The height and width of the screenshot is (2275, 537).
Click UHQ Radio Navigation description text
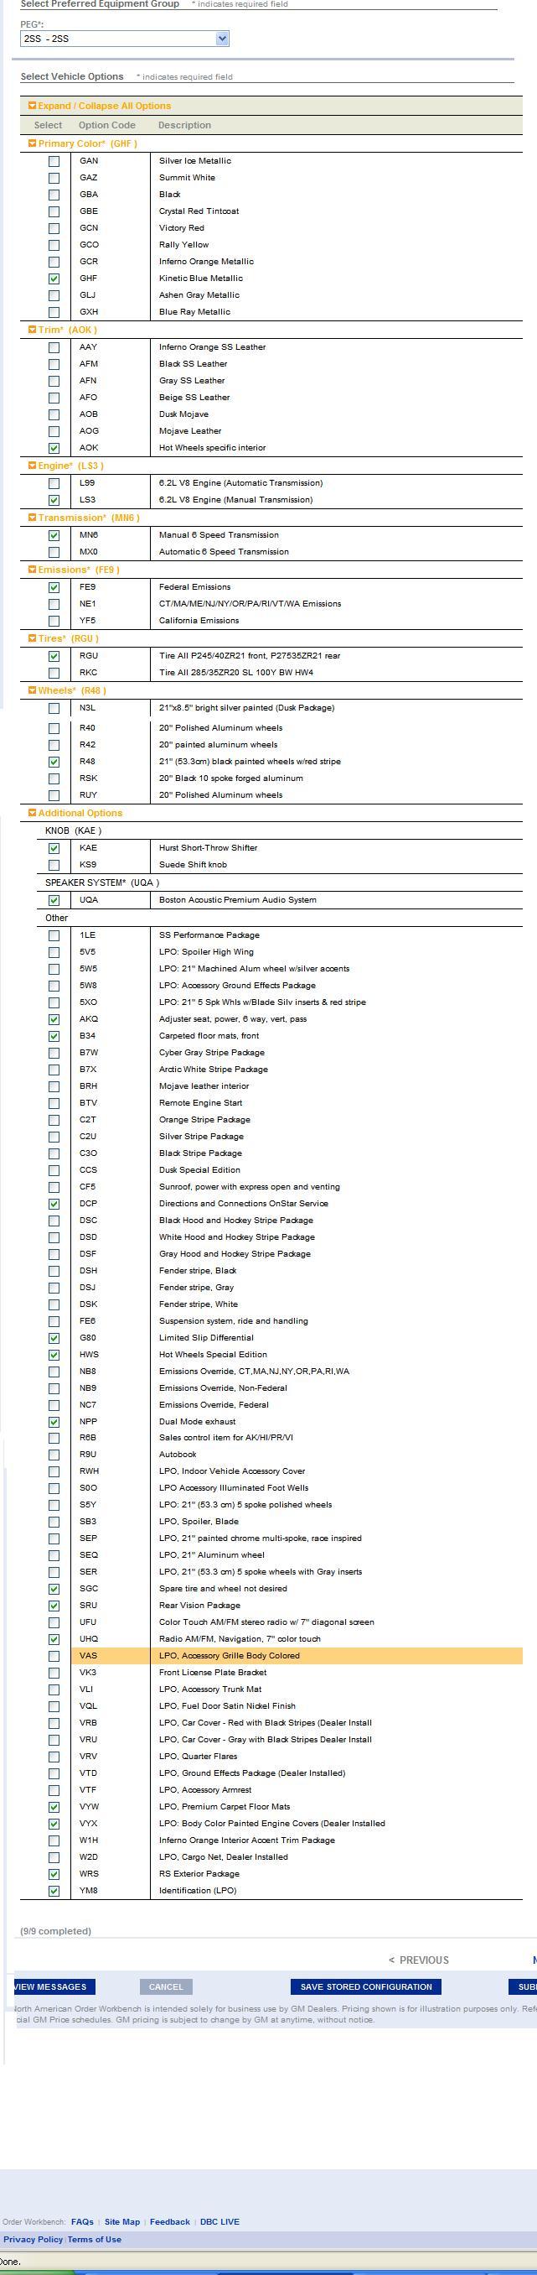click(240, 1639)
